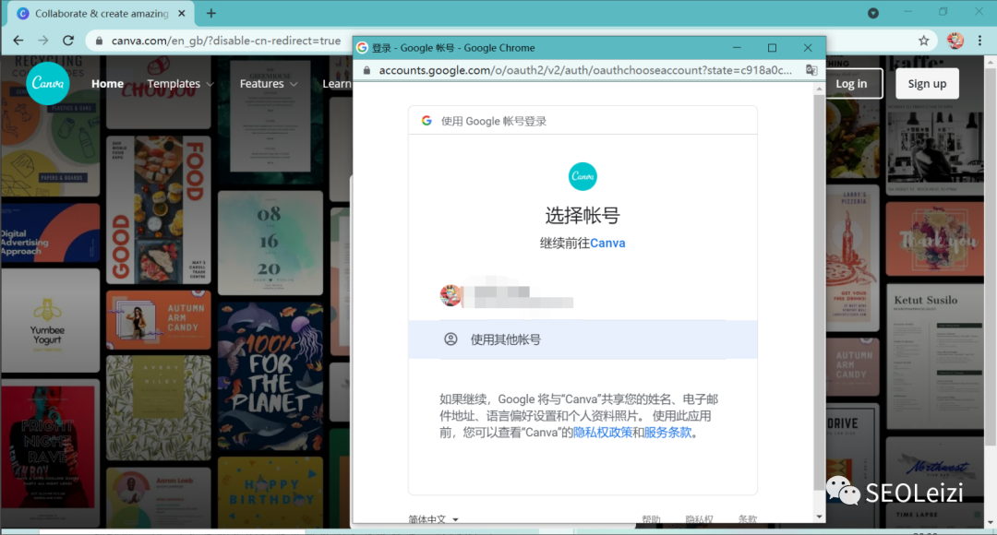997x535 pixels.
Task: Open the Ketut Susilo resume thumbnail
Action: pos(934,356)
